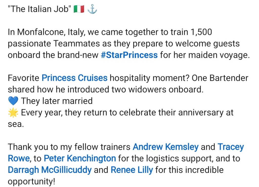Viewport: 259px width, 187px height.
Task: Open Andrew Kemsley's profile mention
Action: 165,147
